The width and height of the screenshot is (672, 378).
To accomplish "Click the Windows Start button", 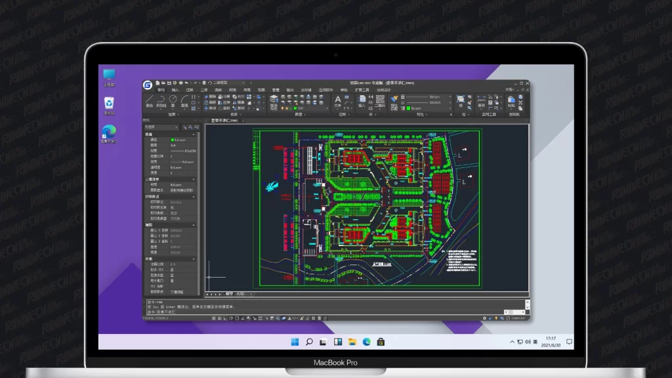I will click(295, 342).
